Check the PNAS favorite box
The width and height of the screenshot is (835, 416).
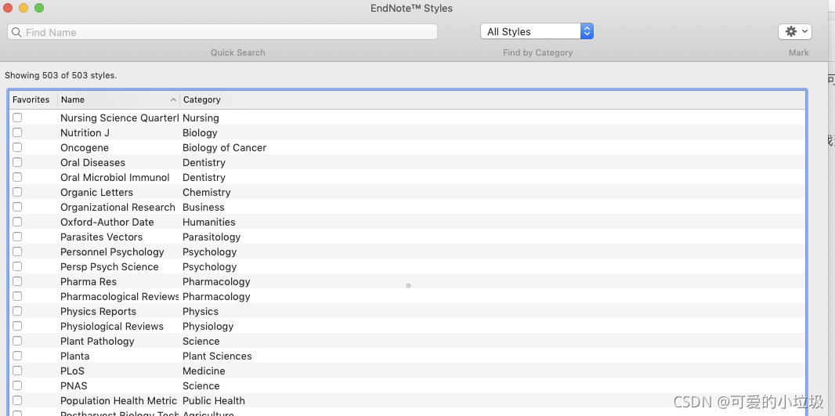coord(17,385)
